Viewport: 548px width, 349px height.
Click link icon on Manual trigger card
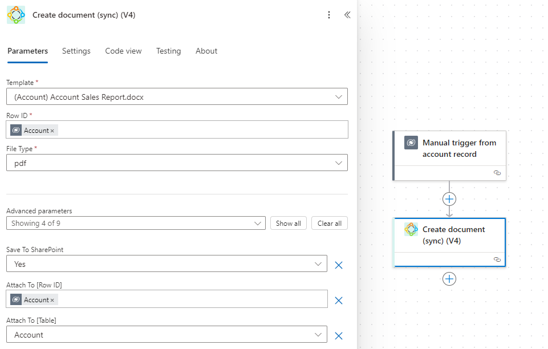pyautogui.click(x=497, y=173)
